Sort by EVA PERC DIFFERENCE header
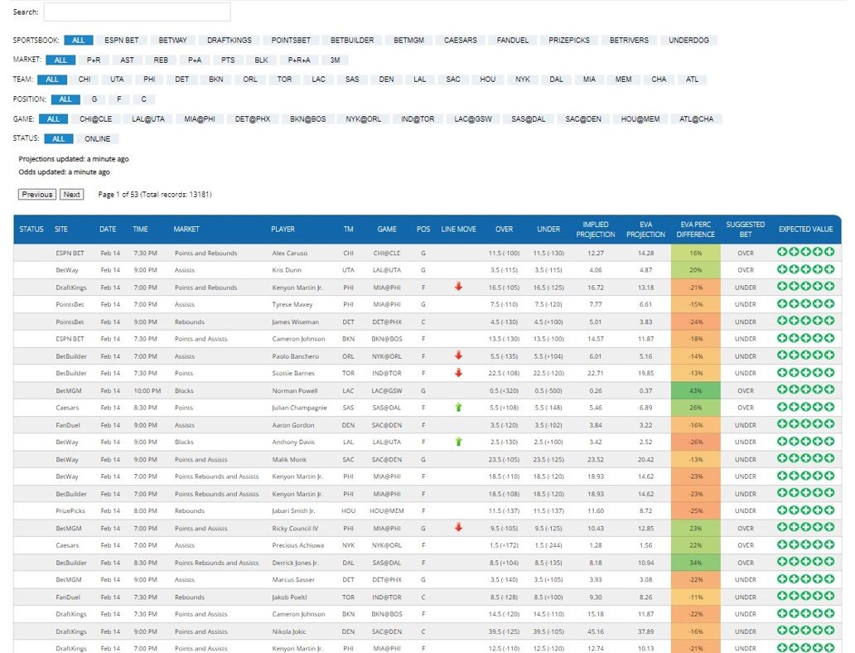The image size is (855, 653). 695,229
